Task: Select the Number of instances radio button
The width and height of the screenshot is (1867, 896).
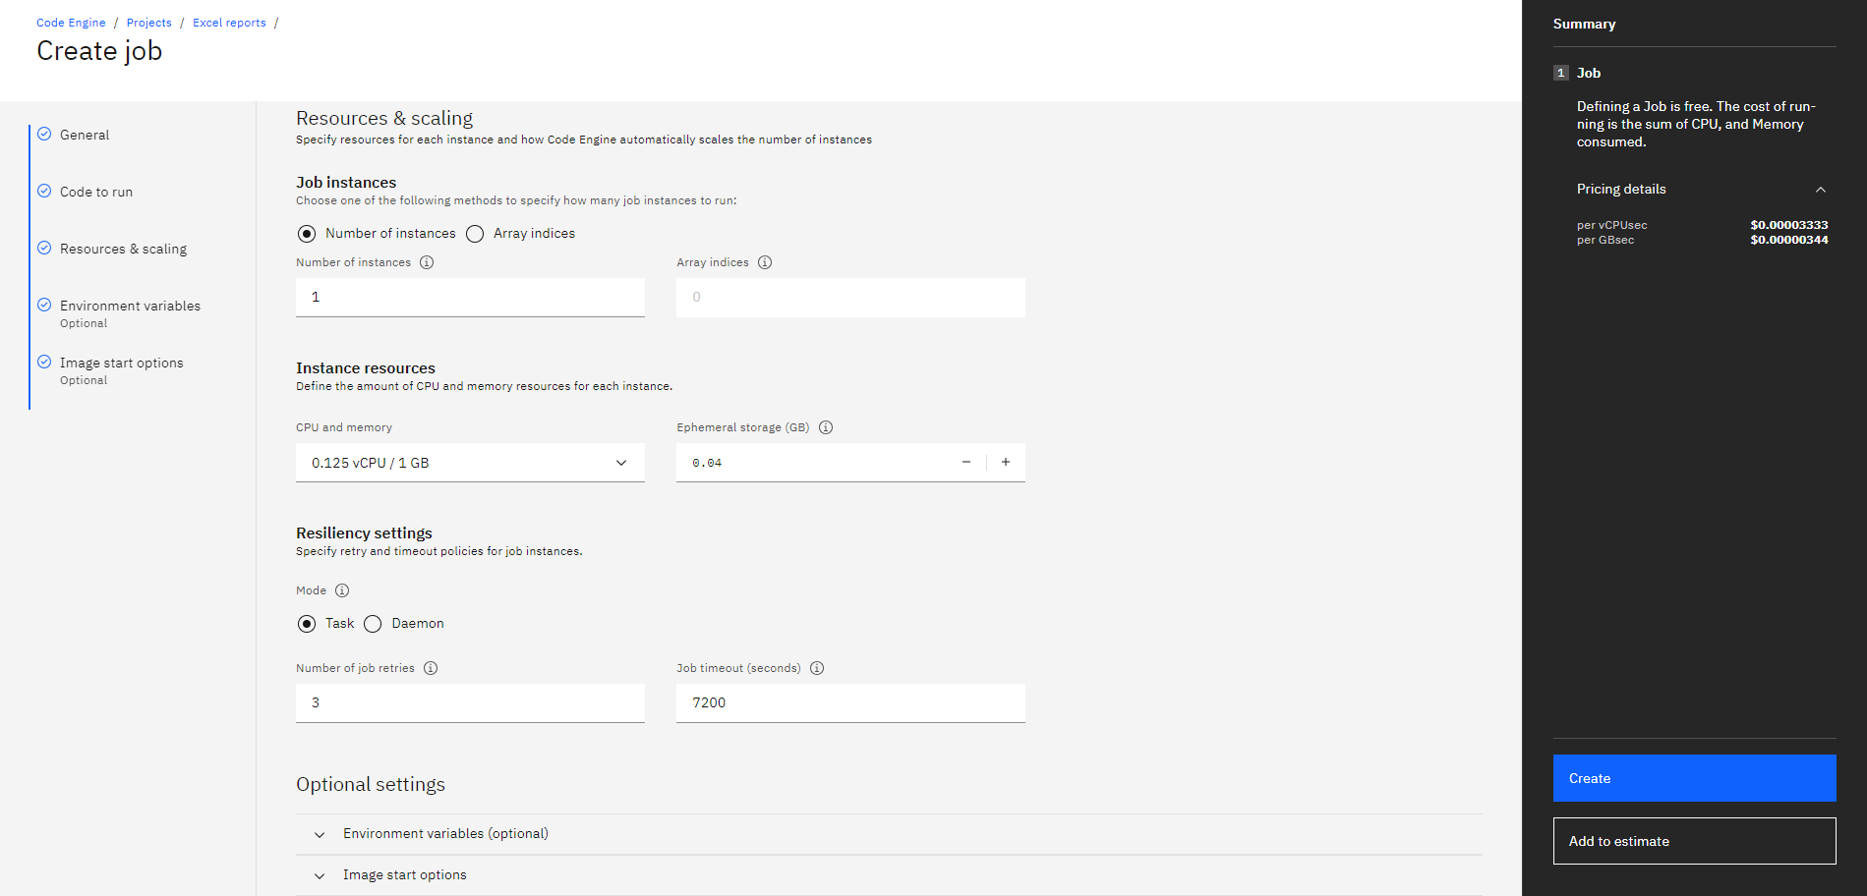Action: tap(307, 234)
